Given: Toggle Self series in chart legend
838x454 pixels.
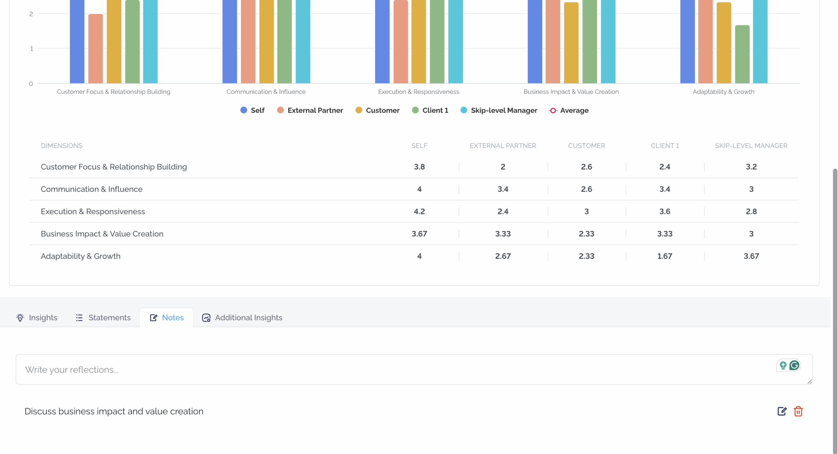Looking at the screenshot, I should click(x=252, y=110).
